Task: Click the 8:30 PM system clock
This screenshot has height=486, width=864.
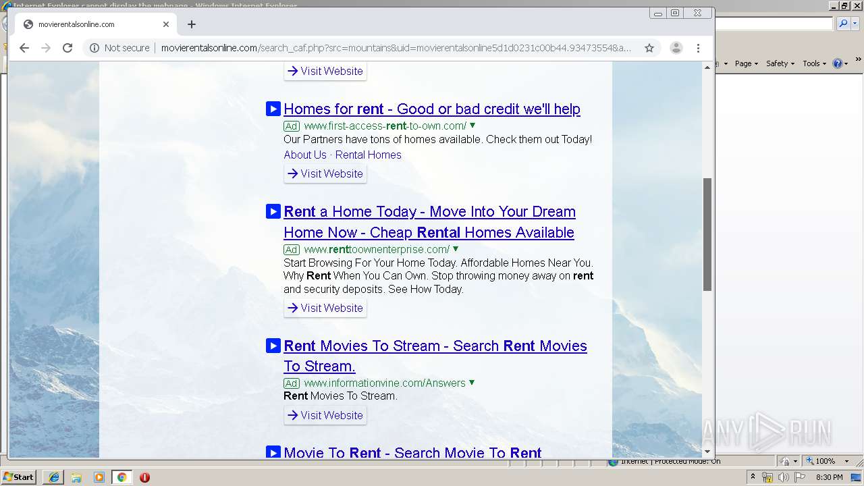Action: point(830,477)
